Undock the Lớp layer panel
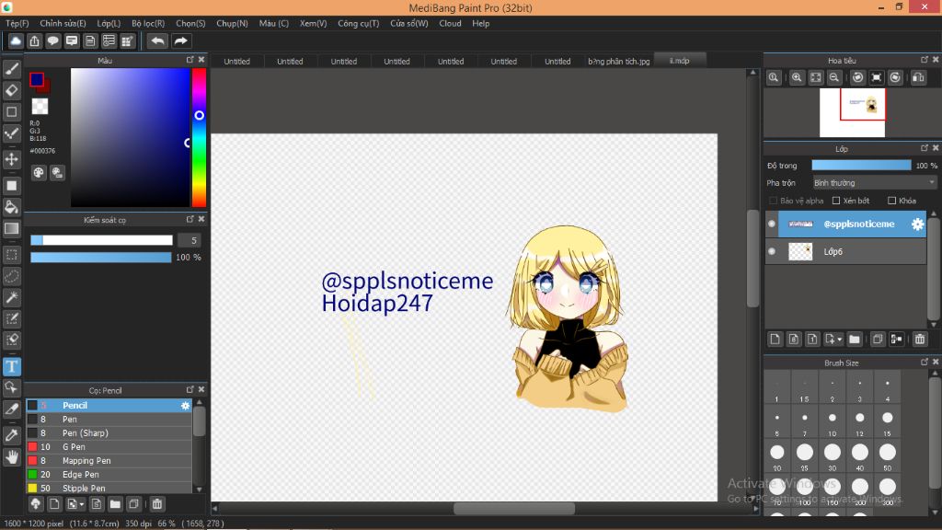Viewport: 942px width, 530px height. tap(924, 148)
